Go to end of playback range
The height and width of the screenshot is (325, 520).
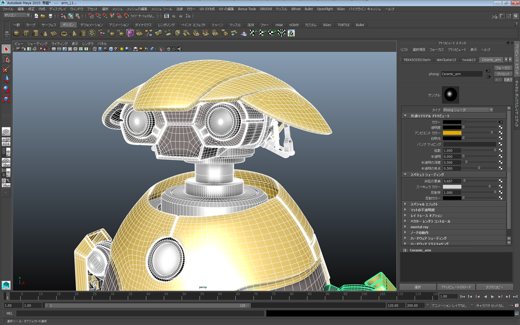click(x=515, y=297)
